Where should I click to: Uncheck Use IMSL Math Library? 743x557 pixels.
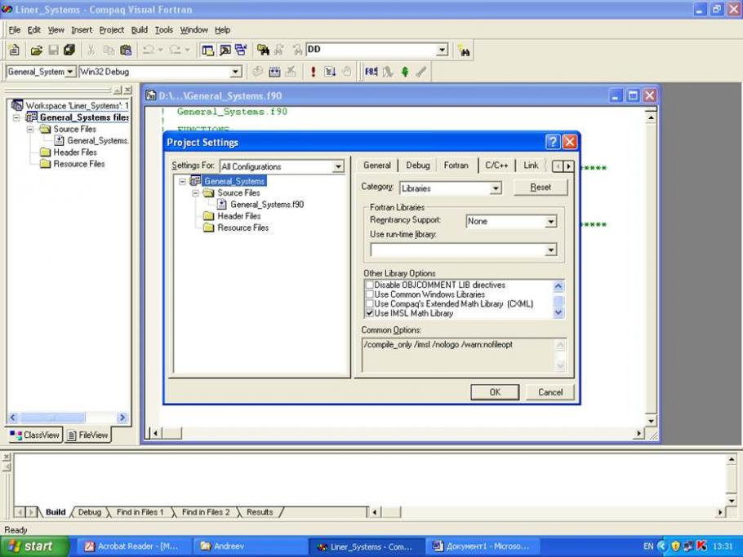point(368,311)
